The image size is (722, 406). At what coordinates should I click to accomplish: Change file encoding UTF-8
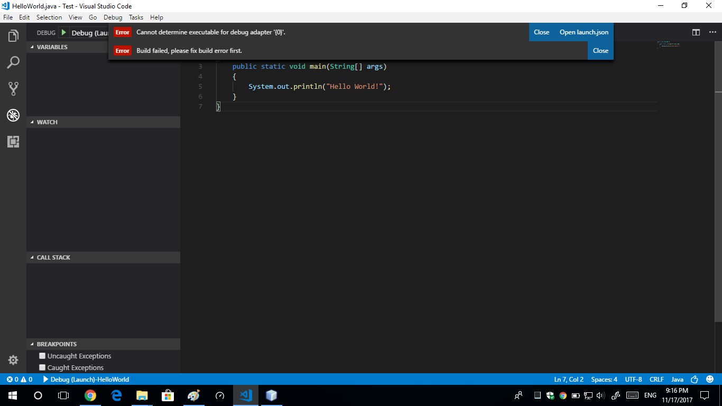tap(633, 380)
